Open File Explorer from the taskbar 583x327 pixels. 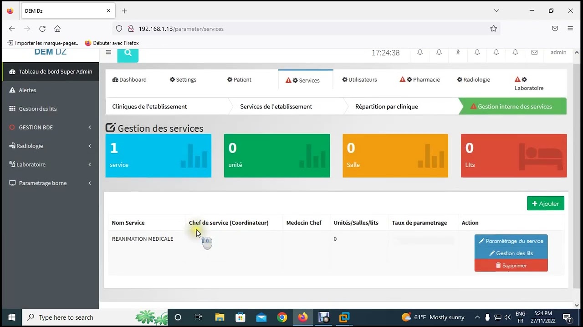220,317
